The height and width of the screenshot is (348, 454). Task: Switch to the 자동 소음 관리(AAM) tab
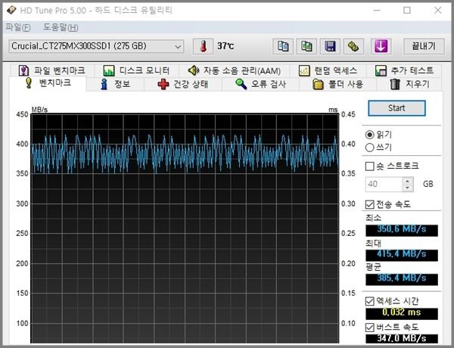click(235, 70)
